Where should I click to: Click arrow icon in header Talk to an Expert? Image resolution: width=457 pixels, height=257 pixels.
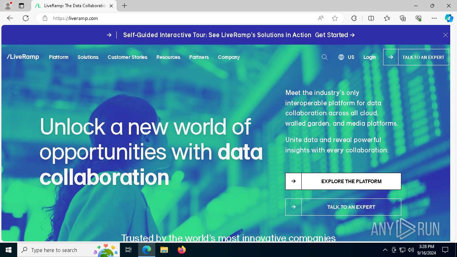(x=391, y=57)
